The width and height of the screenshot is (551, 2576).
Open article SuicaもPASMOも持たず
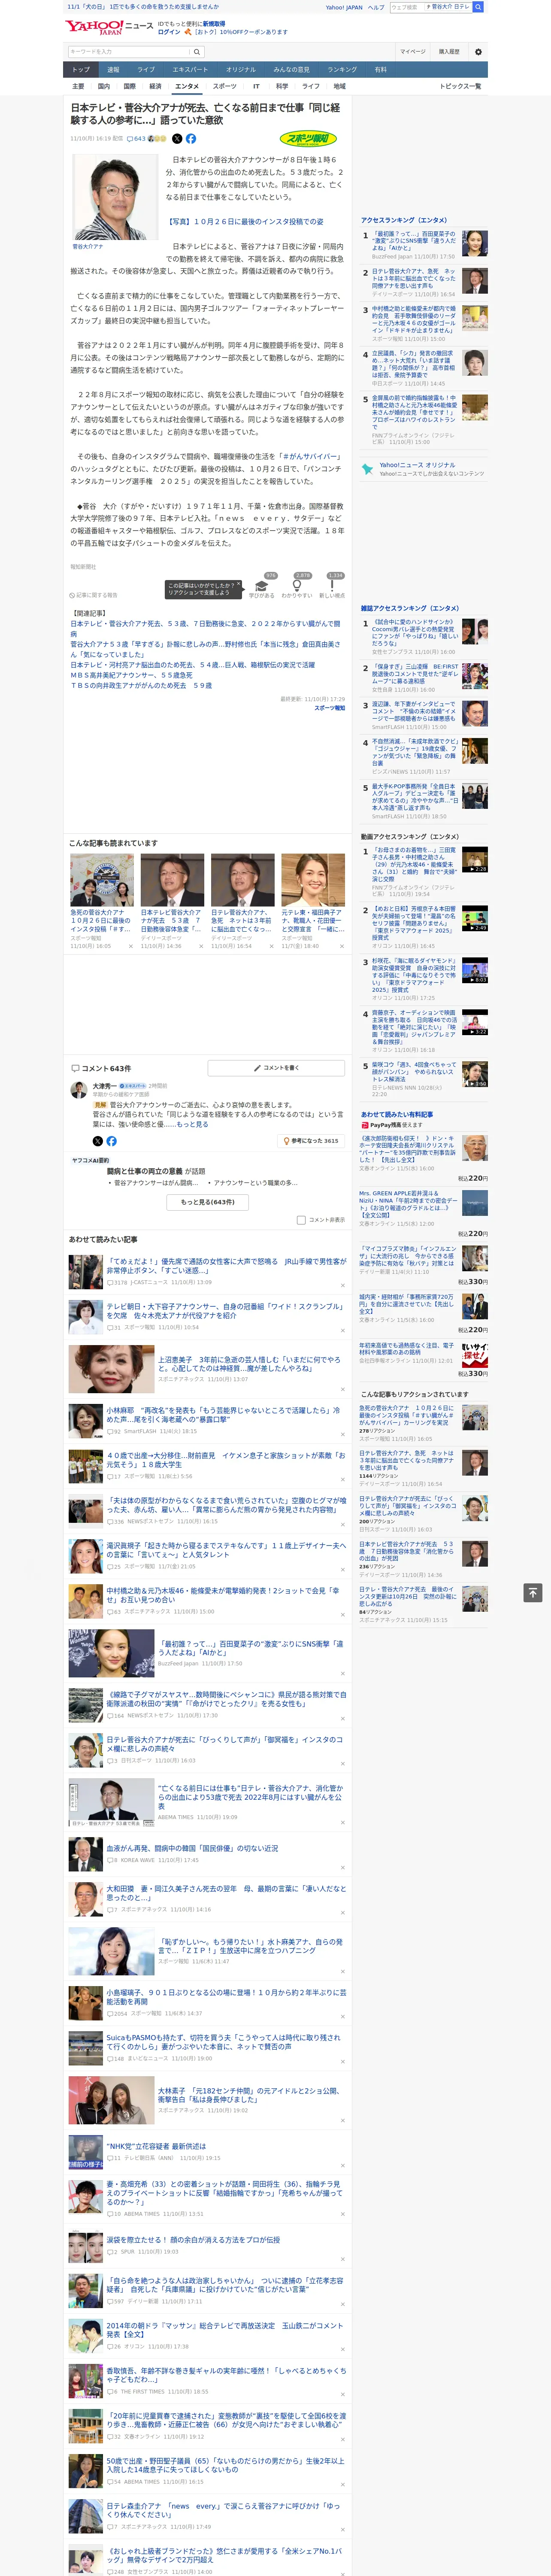225,2041
